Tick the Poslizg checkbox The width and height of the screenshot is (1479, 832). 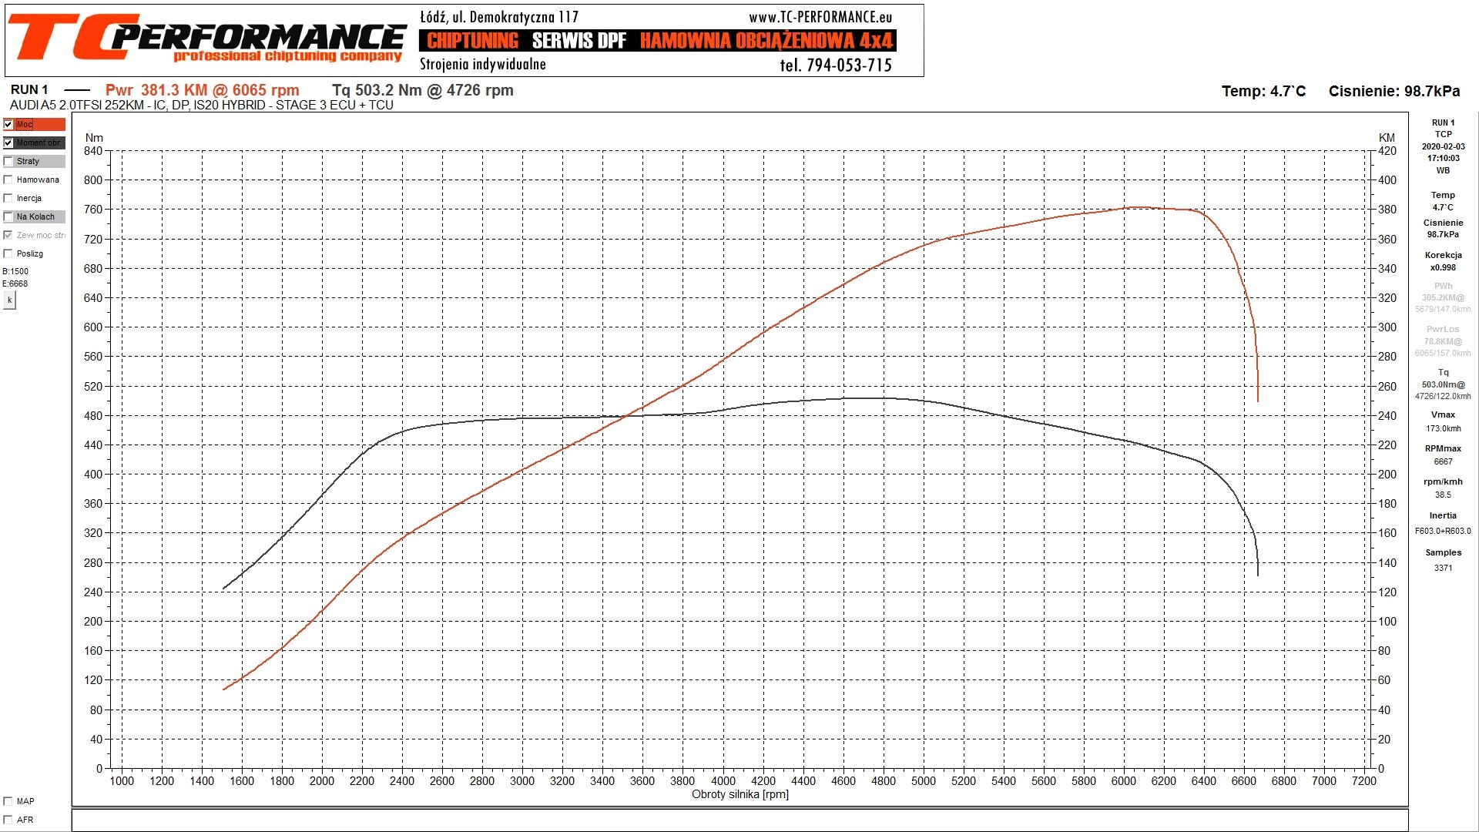[8, 253]
